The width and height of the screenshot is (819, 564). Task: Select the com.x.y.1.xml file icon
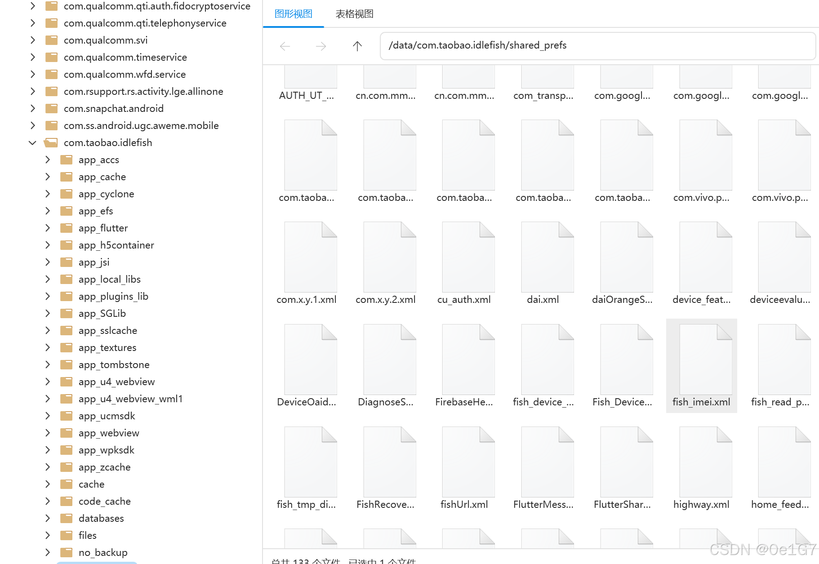click(311, 257)
